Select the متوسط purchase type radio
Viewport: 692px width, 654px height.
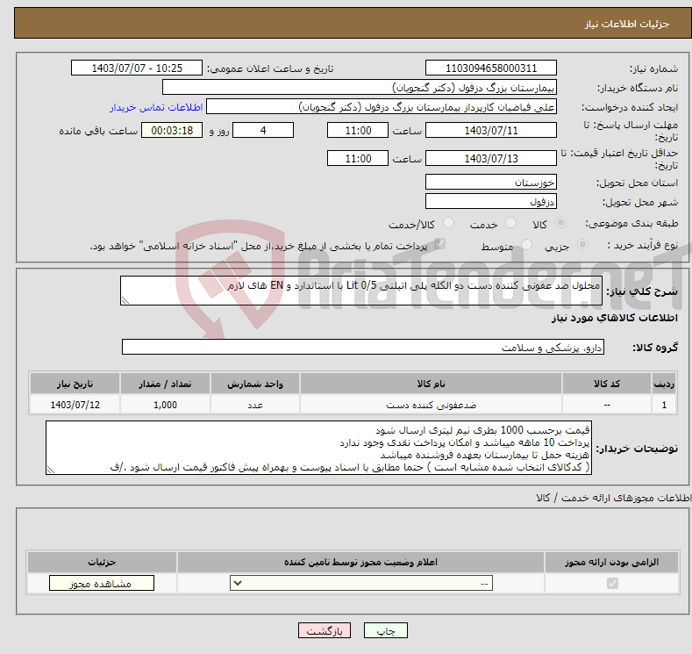[x=526, y=244]
